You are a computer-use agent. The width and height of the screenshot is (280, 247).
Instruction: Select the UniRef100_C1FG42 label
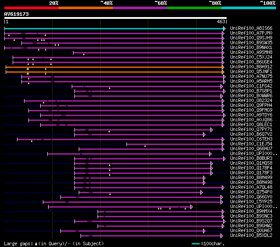(x=251, y=86)
